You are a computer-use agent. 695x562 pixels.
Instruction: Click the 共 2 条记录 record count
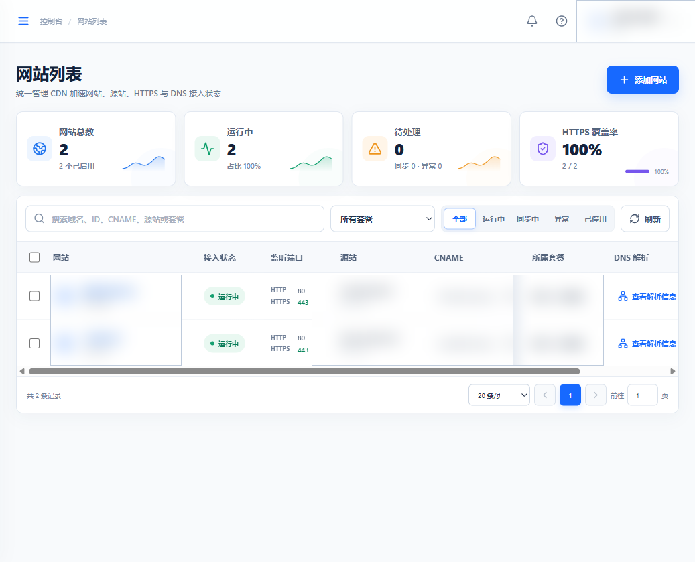click(44, 395)
